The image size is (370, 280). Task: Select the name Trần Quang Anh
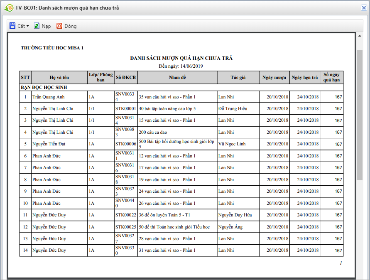pos(48,97)
